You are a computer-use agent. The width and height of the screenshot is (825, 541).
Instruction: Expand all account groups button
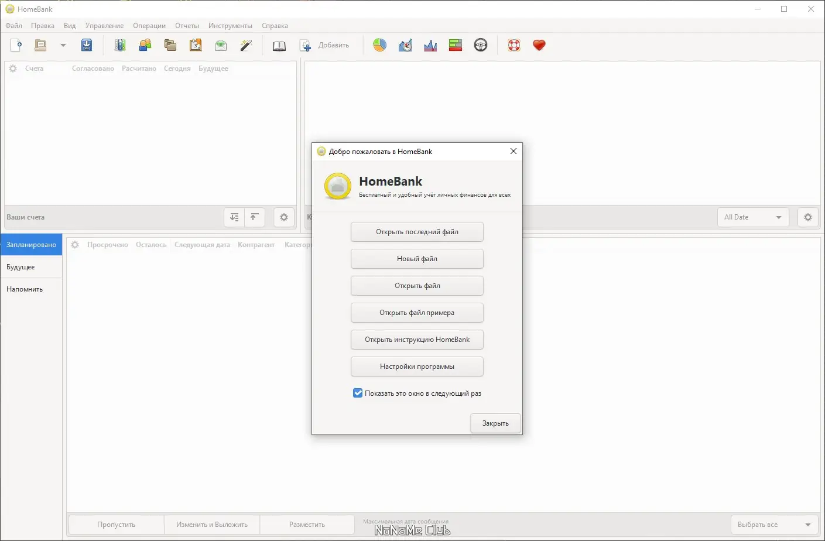coord(234,217)
